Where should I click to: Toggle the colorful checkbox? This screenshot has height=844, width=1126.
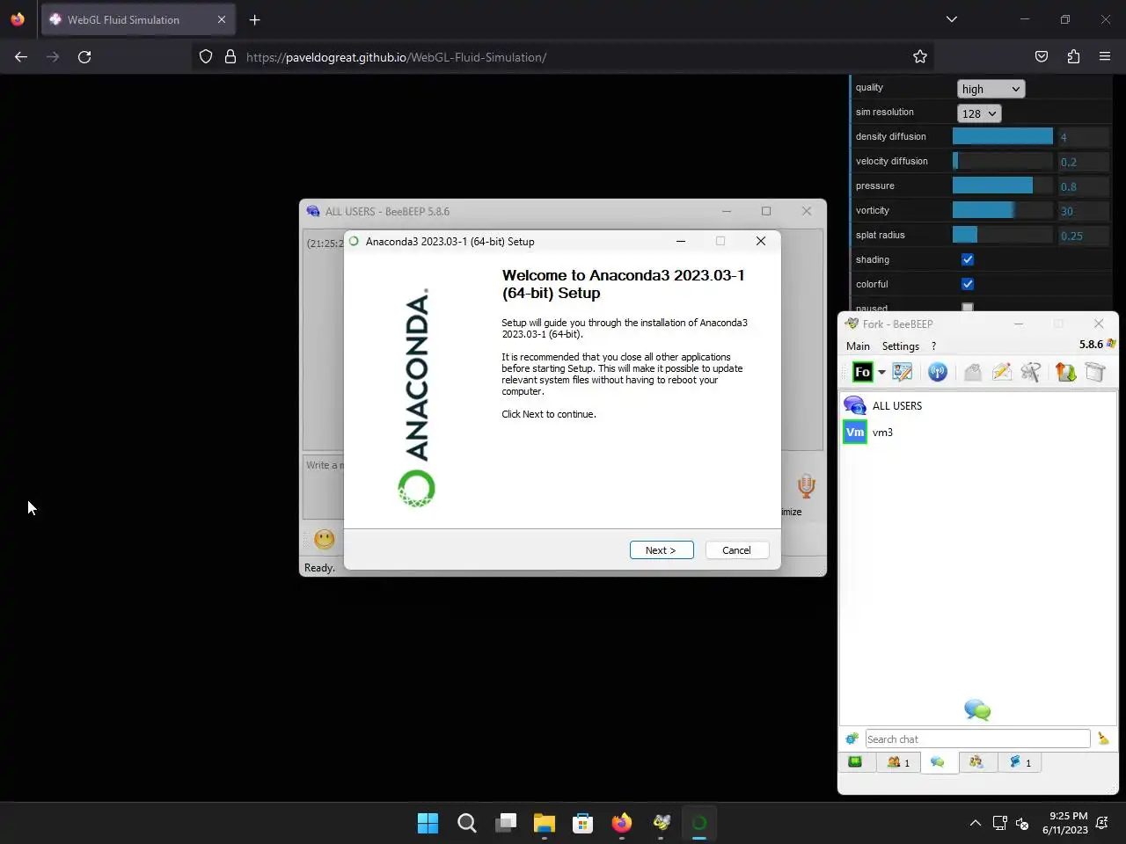[x=968, y=284]
